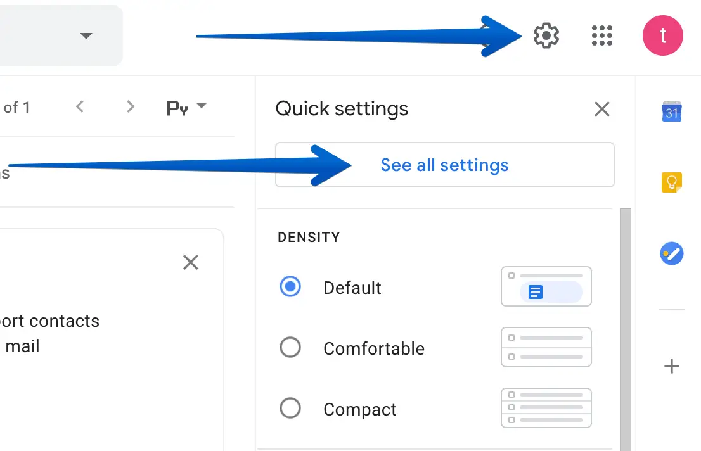This screenshot has height=451, width=701.
Task: Open the Google apps grid
Action: click(601, 35)
